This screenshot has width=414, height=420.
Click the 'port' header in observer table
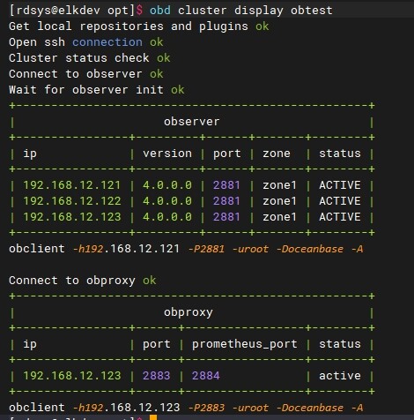[227, 154]
